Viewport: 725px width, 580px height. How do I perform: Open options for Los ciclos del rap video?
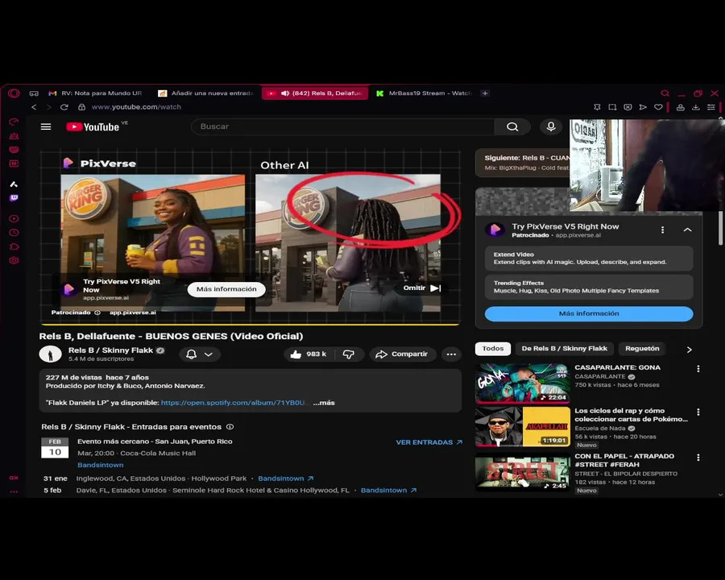[x=698, y=412]
